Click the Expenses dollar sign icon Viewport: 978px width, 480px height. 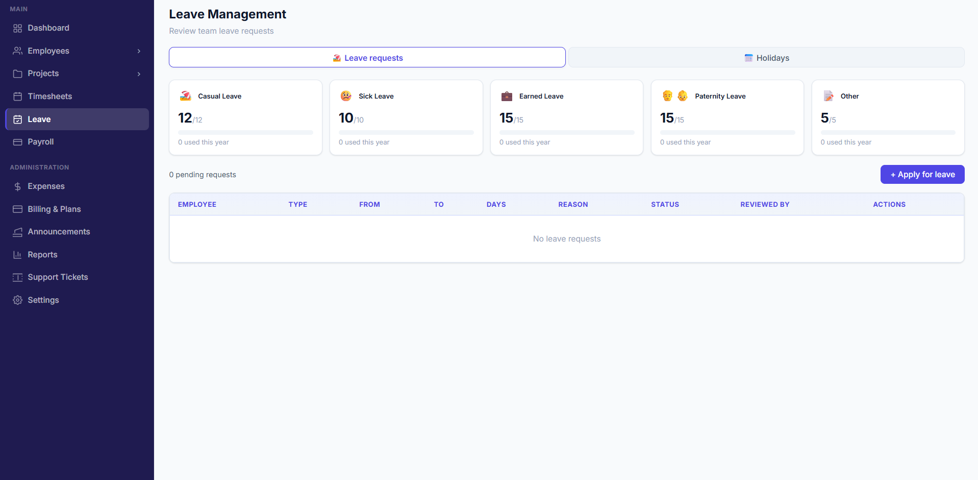tap(17, 186)
